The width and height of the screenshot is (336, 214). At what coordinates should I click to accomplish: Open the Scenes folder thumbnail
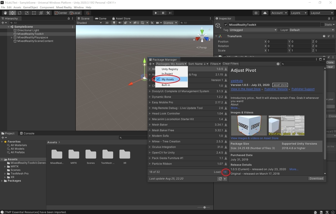(x=91, y=154)
